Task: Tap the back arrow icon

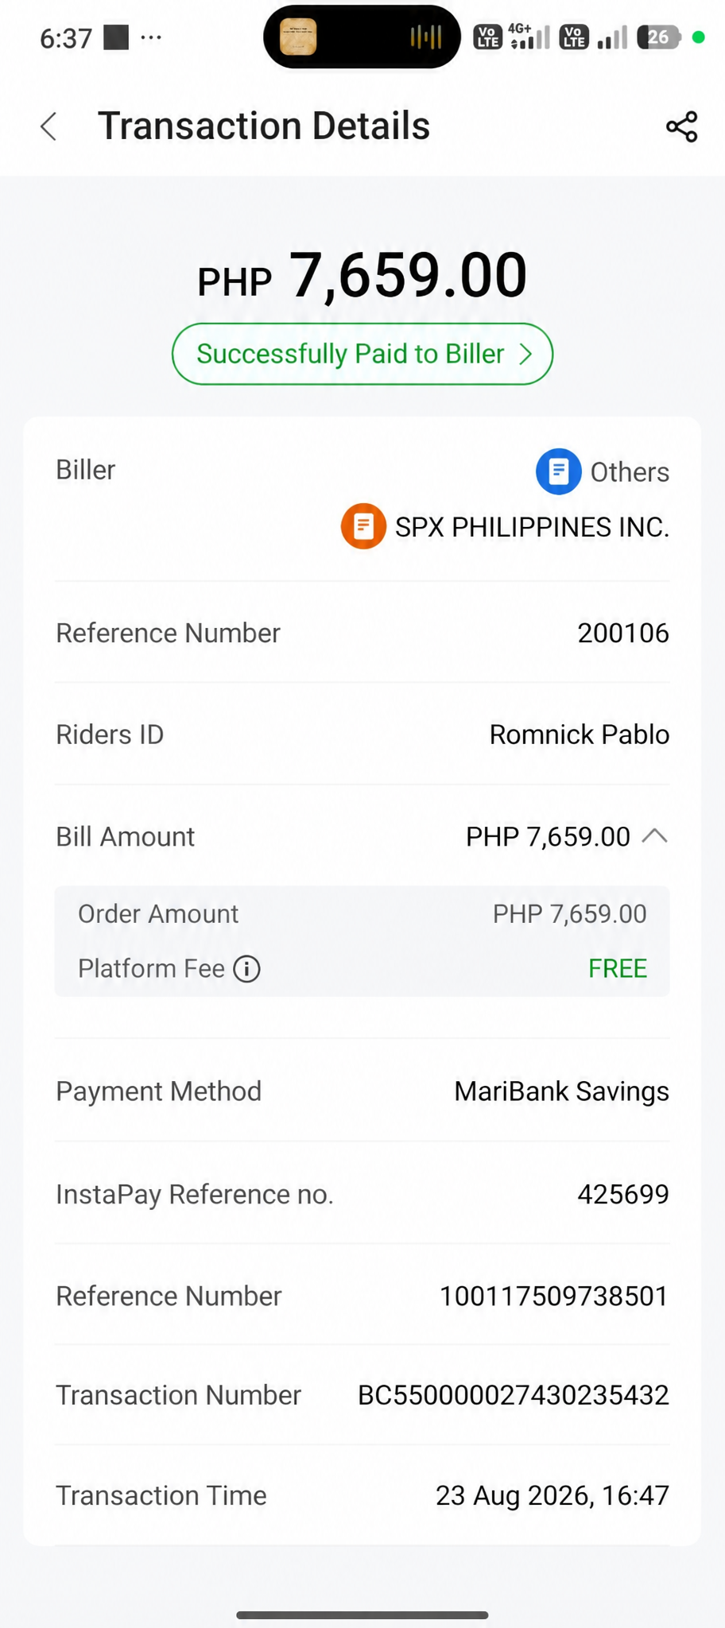Action: [48, 126]
